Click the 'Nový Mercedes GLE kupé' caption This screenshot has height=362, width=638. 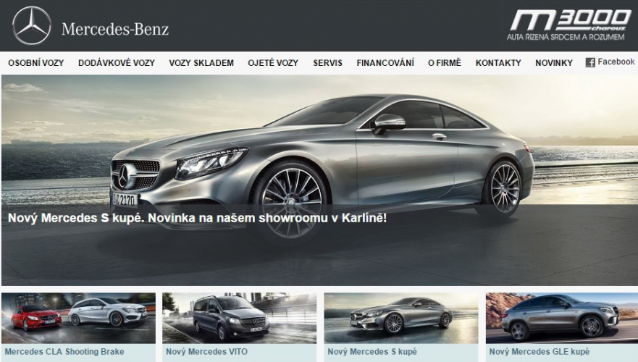539,351
